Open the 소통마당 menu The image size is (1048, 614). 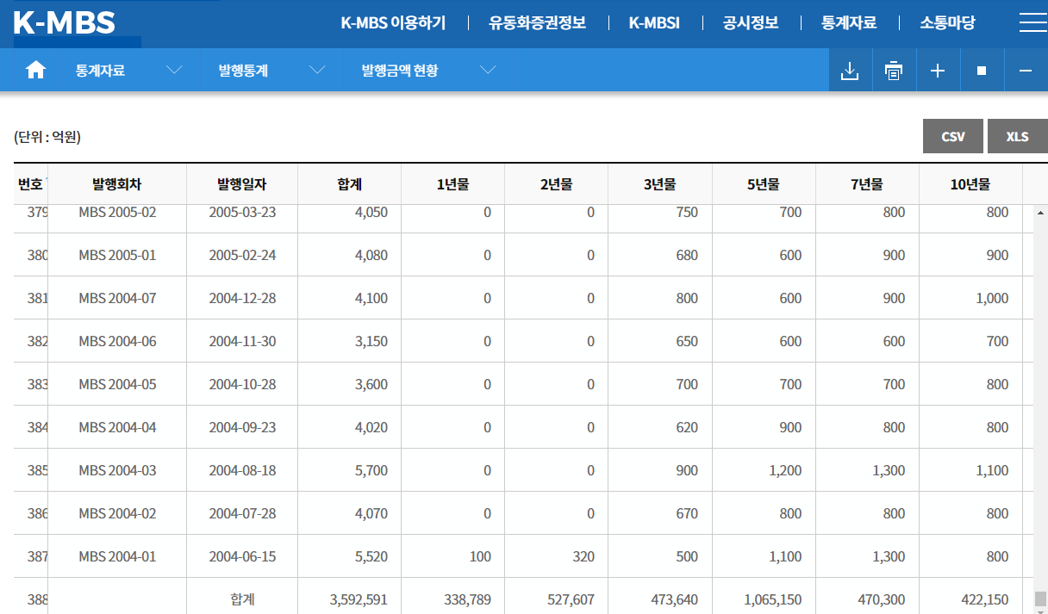pyautogui.click(x=947, y=23)
